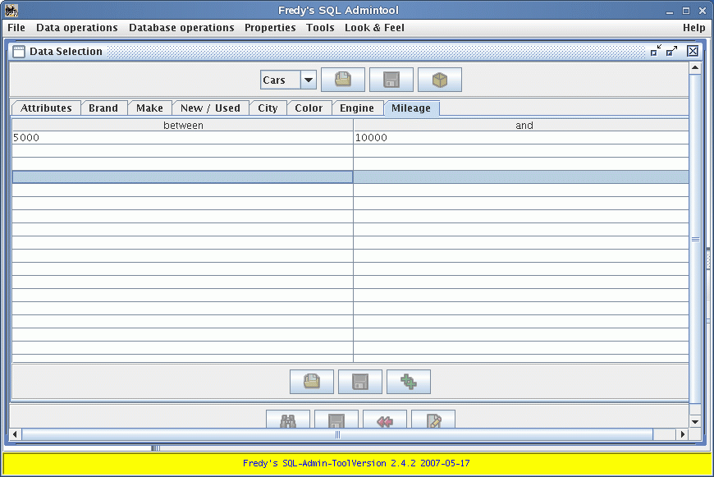Click the green plus signs add button
The height and width of the screenshot is (477, 714).
click(x=408, y=382)
